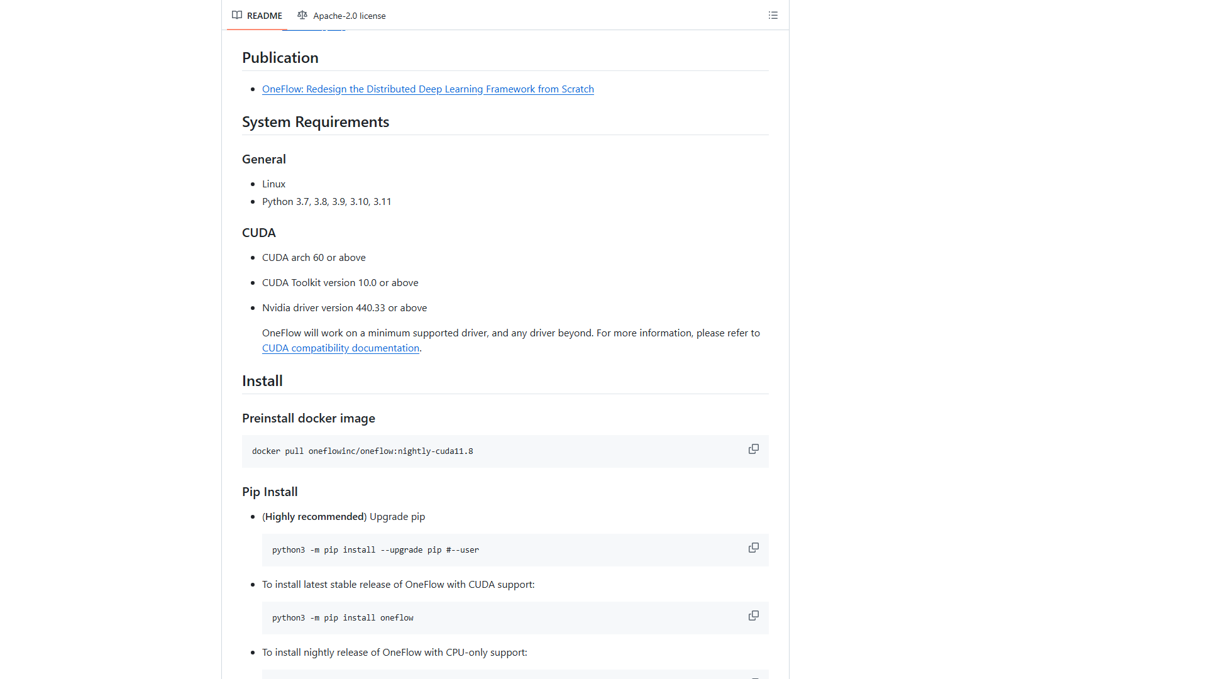Click the book icon beside README
1207x679 pixels.
(237, 15)
